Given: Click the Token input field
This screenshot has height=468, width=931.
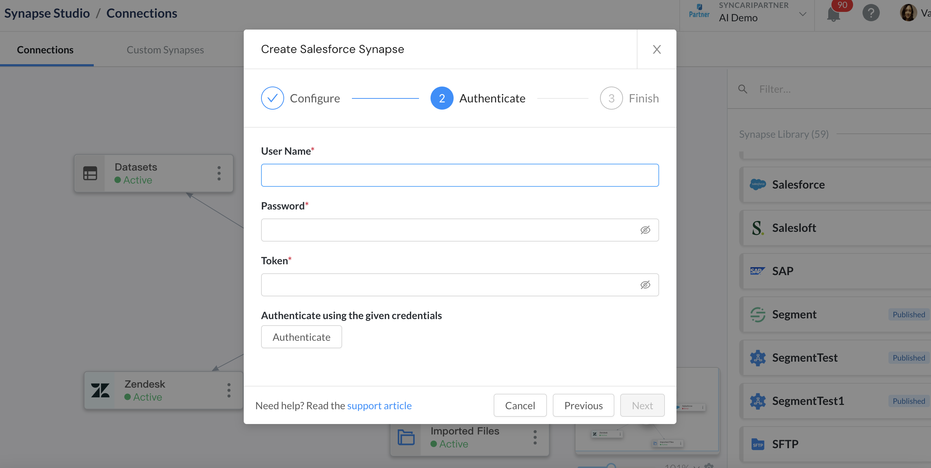Looking at the screenshot, I should click(460, 285).
